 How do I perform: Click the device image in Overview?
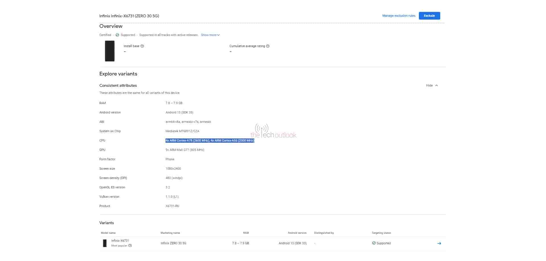(x=110, y=51)
